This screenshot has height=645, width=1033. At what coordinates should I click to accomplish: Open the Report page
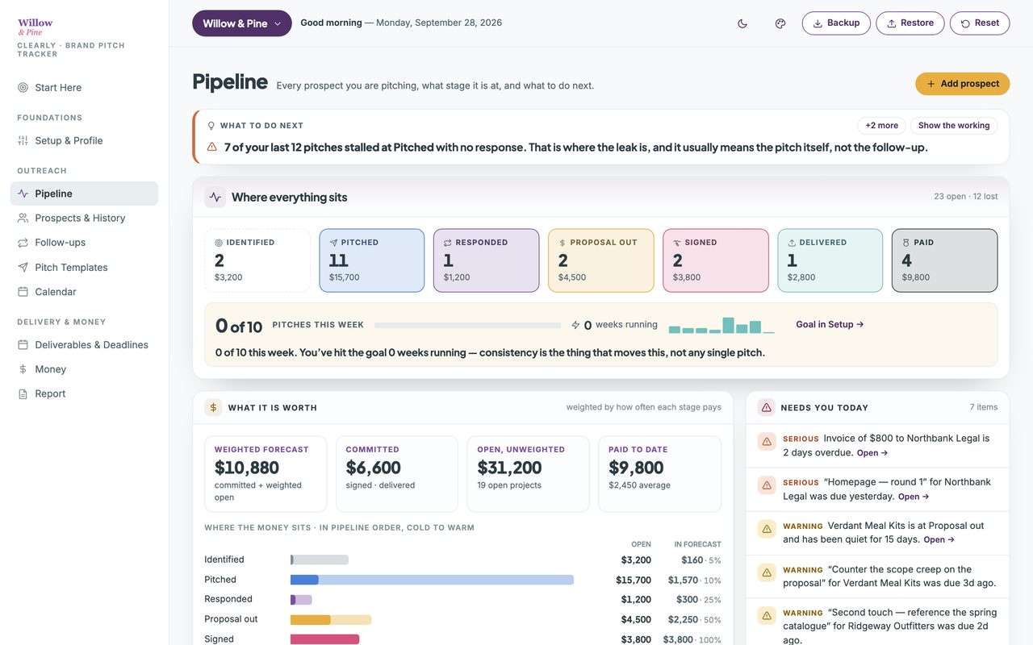pos(84,393)
